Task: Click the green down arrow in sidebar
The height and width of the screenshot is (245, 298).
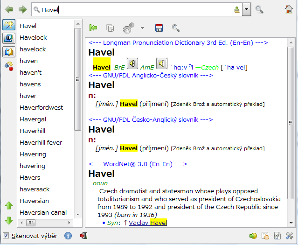Action: [x=9, y=220]
